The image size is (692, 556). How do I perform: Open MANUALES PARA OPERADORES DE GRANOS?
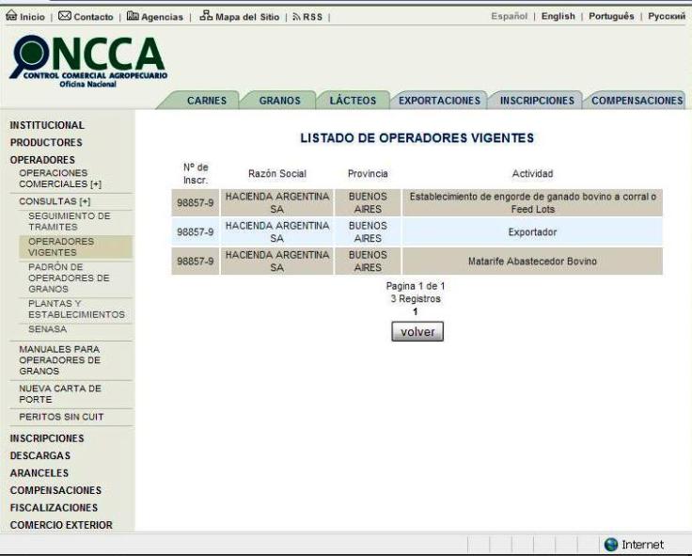click(59, 360)
